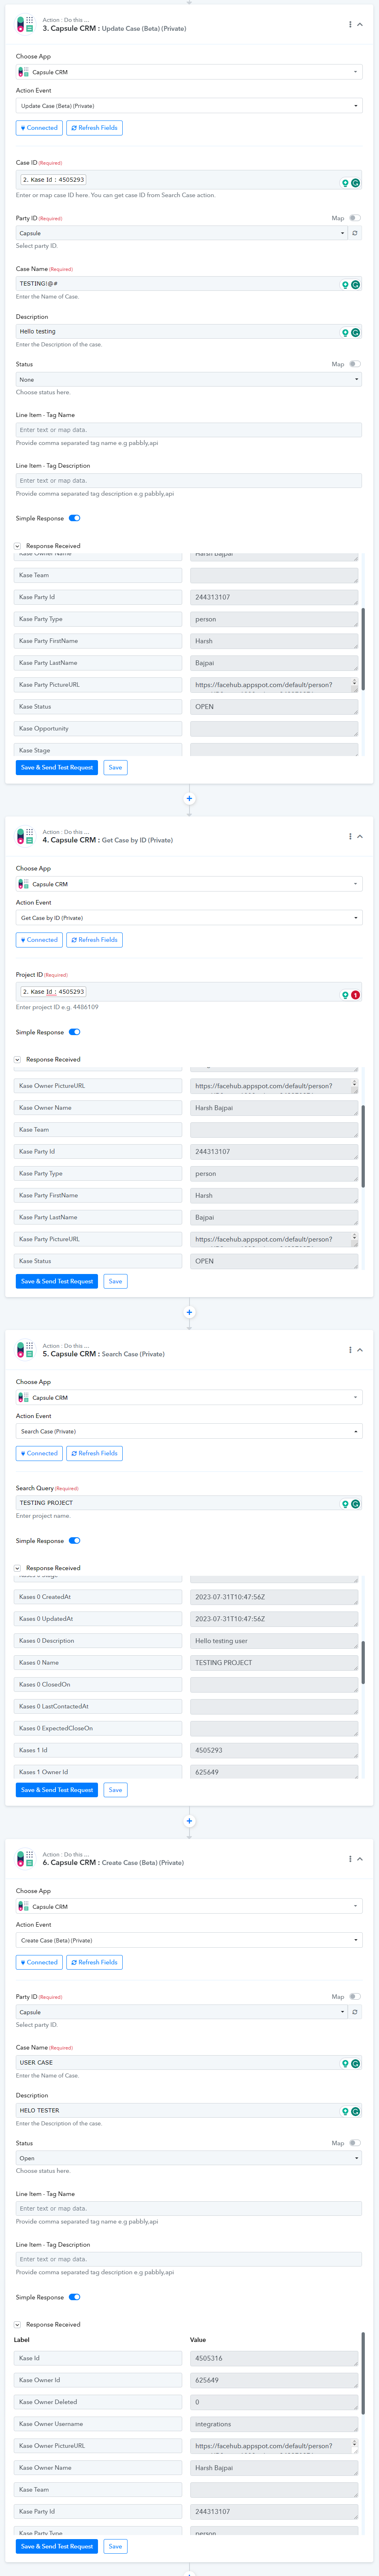
Task: Collapse Response Received section in step 5
Action: [x=18, y=1568]
